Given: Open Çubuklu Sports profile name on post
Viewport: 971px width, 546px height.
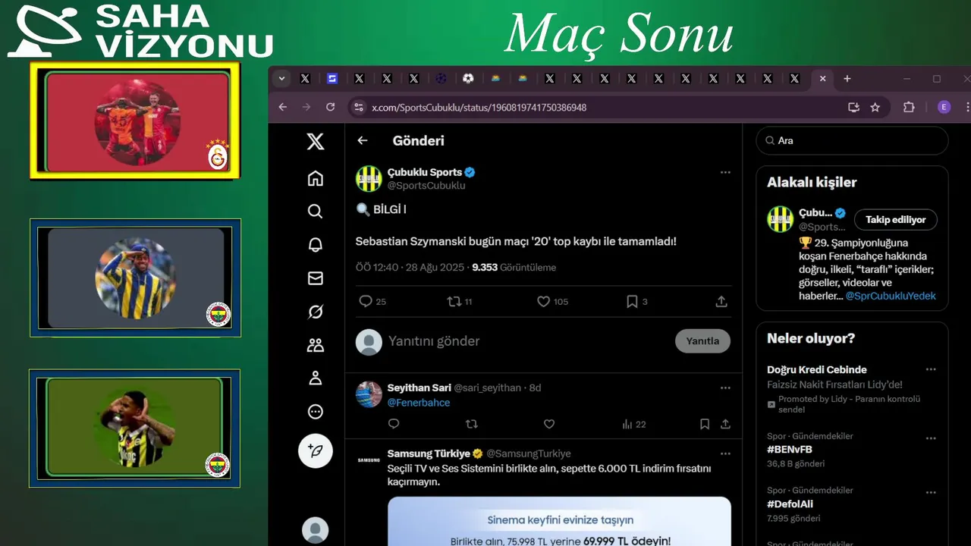Looking at the screenshot, I should (425, 172).
